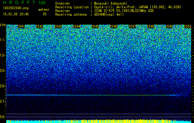Click the meteor label

44,10
